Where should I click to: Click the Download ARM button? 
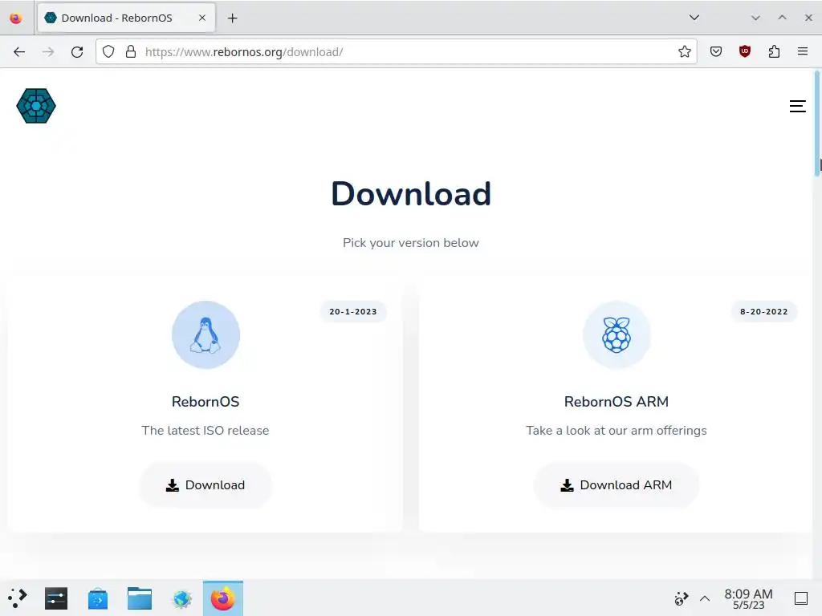(616, 485)
